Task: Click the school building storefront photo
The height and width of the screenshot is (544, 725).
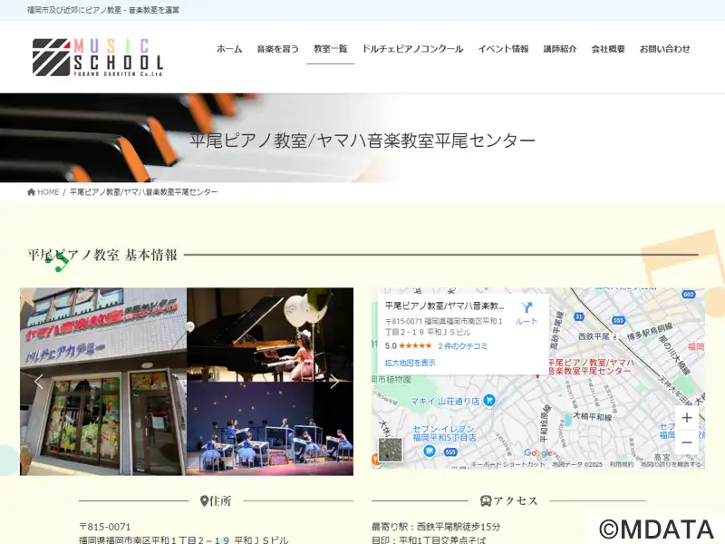Action: pyautogui.click(x=103, y=382)
